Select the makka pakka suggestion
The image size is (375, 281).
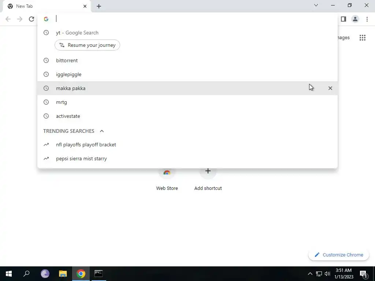187,88
